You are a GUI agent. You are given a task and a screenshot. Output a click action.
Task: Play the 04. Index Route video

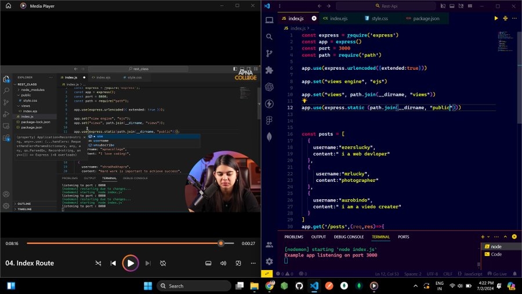tap(130, 263)
